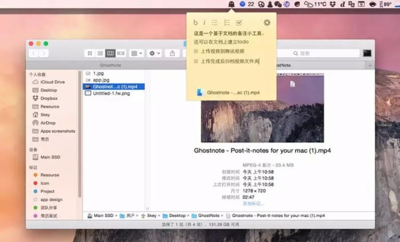The height and width of the screenshot is (242, 400).
Task: Check the second todo item about archiving folder
Action: pos(196,61)
